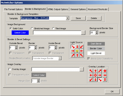Toggle Inside Bevel Transparent checkbox

(x=50, y=53)
